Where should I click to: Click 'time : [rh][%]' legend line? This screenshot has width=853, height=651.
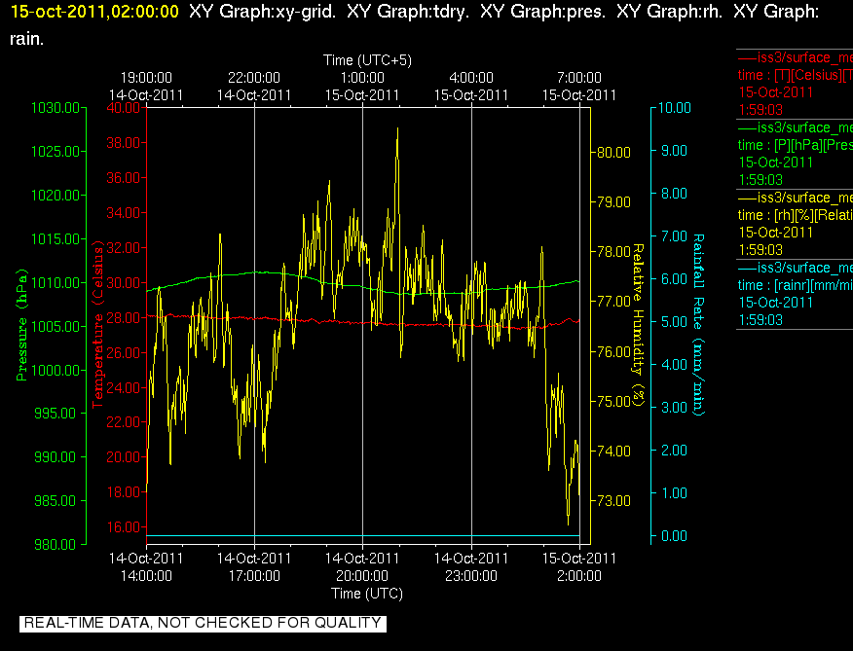tap(795, 215)
